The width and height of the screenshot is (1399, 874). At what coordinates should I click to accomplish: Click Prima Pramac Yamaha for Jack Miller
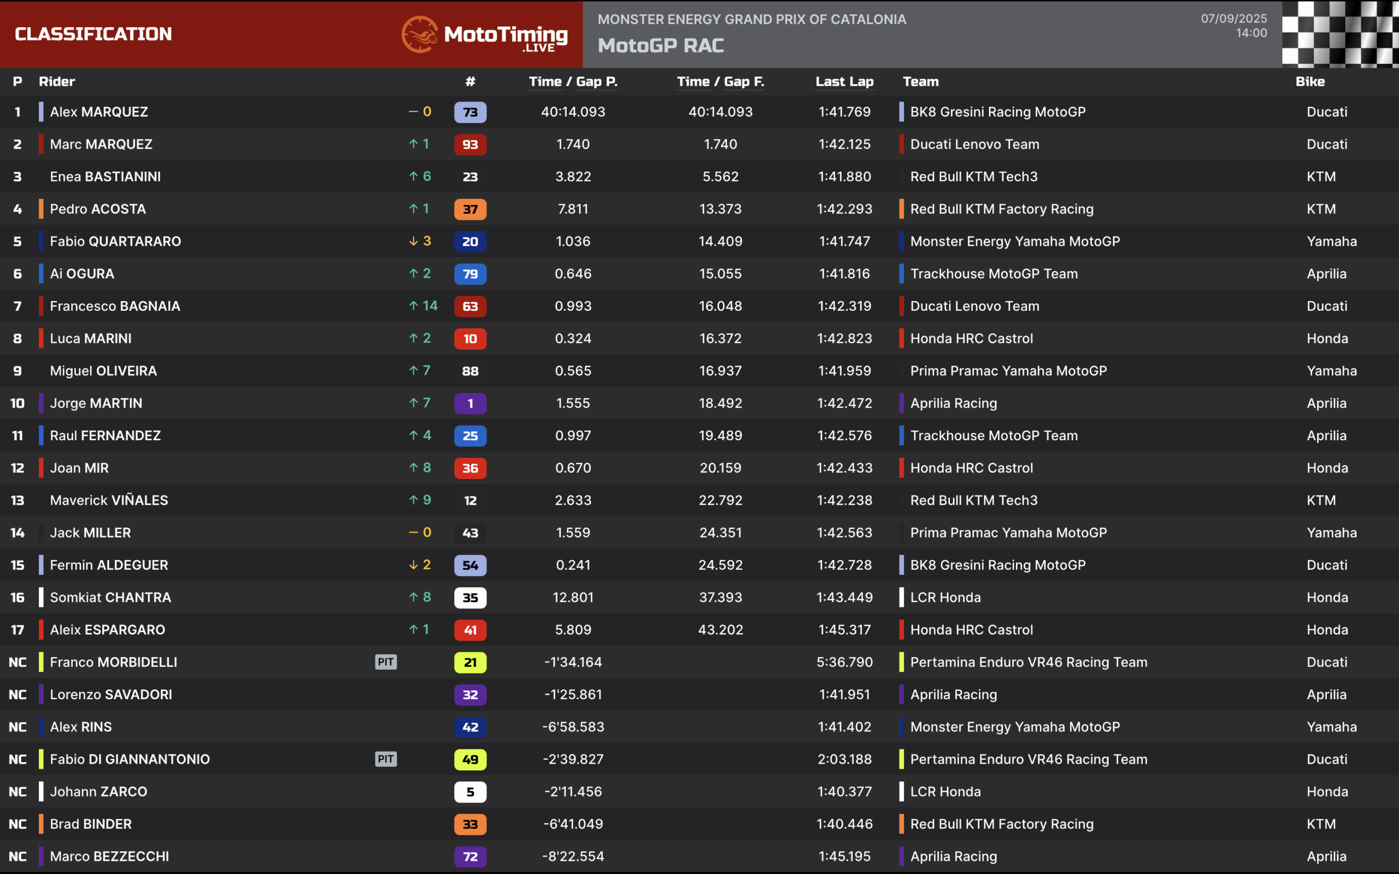coord(1008,533)
